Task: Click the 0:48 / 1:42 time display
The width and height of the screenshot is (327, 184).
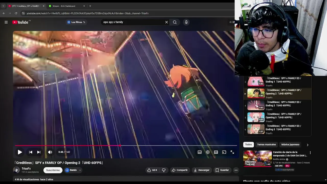Action: (x=64, y=152)
